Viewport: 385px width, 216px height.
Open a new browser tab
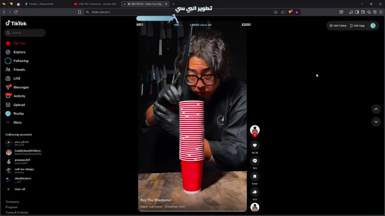[174, 4]
